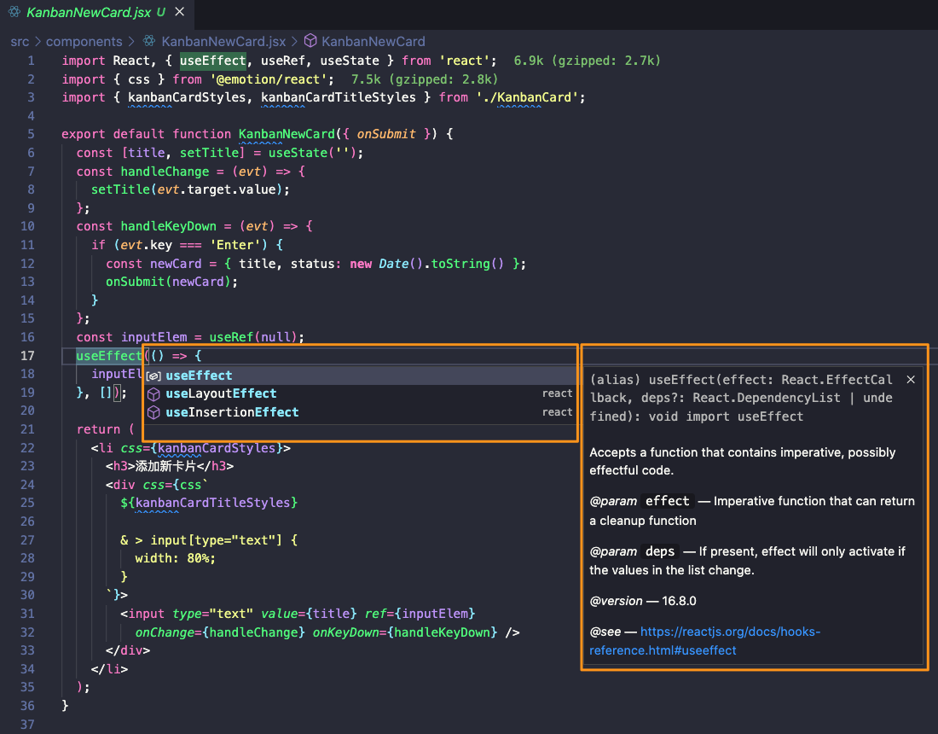938x734 pixels.
Task: Click the React icon on the file tab
Action: [14, 11]
